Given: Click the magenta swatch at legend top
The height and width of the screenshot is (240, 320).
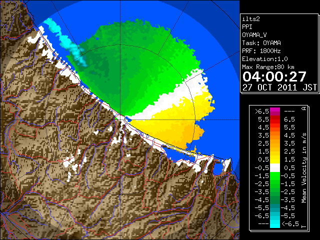Looking at the screenshot, I should (275, 110).
